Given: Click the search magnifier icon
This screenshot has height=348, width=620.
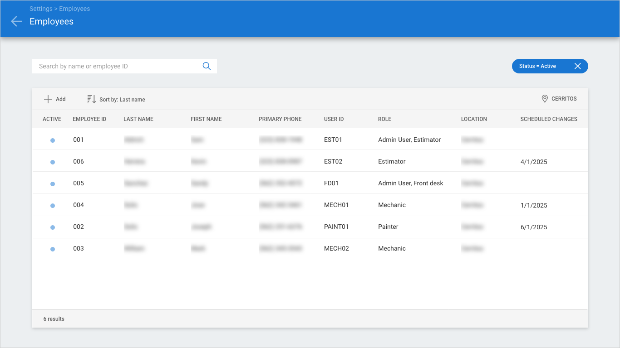Looking at the screenshot, I should coord(207,66).
